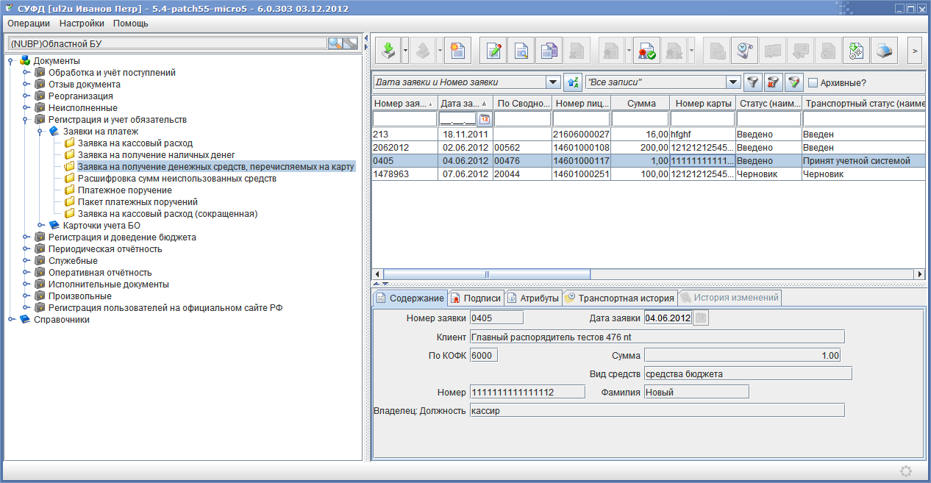
Task: Select Заявка на кассовый расход (сокращенная) item
Action: click(167, 214)
